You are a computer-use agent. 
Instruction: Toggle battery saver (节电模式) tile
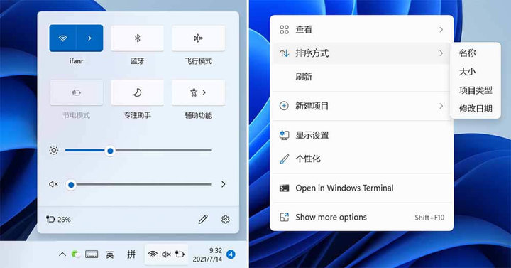[x=76, y=92]
